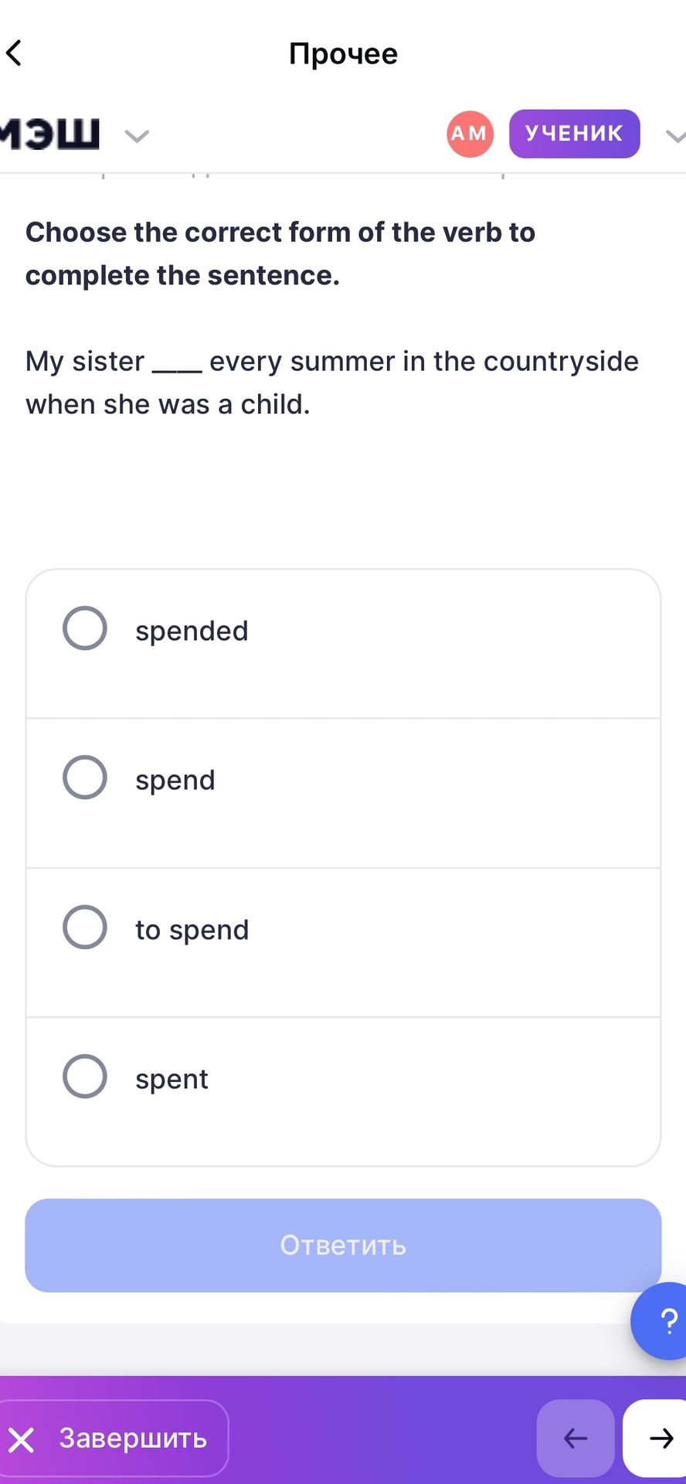Tap the "spent" answer text label
Image resolution: width=686 pixels, height=1484 pixels.
[171, 1079]
